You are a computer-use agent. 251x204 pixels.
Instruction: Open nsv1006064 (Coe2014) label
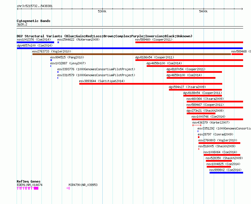220,152
